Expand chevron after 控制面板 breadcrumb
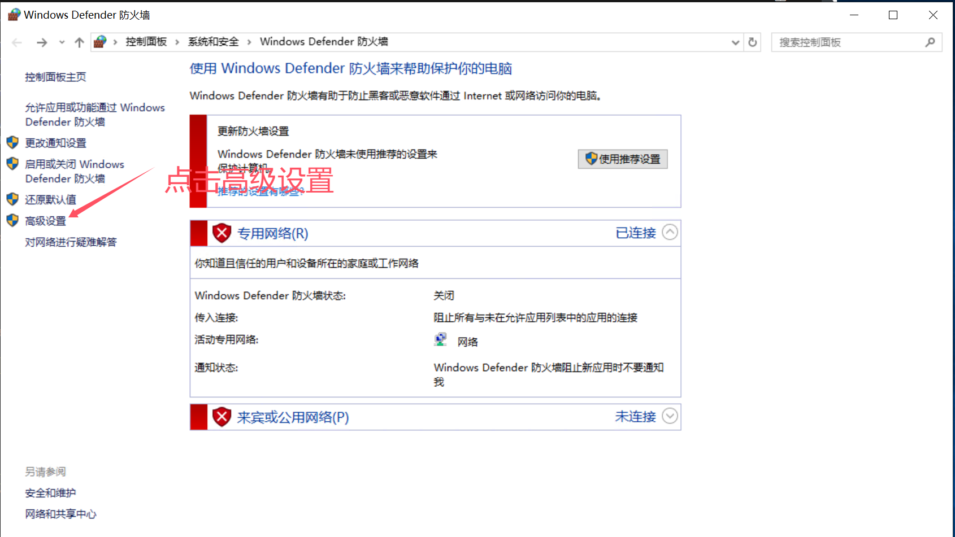 pyautogui.click(x=177, y=42)
